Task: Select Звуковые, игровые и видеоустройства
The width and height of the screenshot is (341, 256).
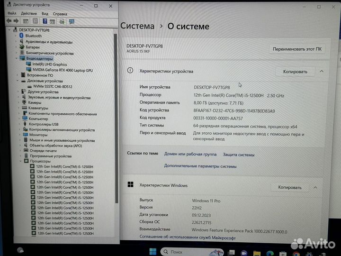Action: tap(59, 98)
